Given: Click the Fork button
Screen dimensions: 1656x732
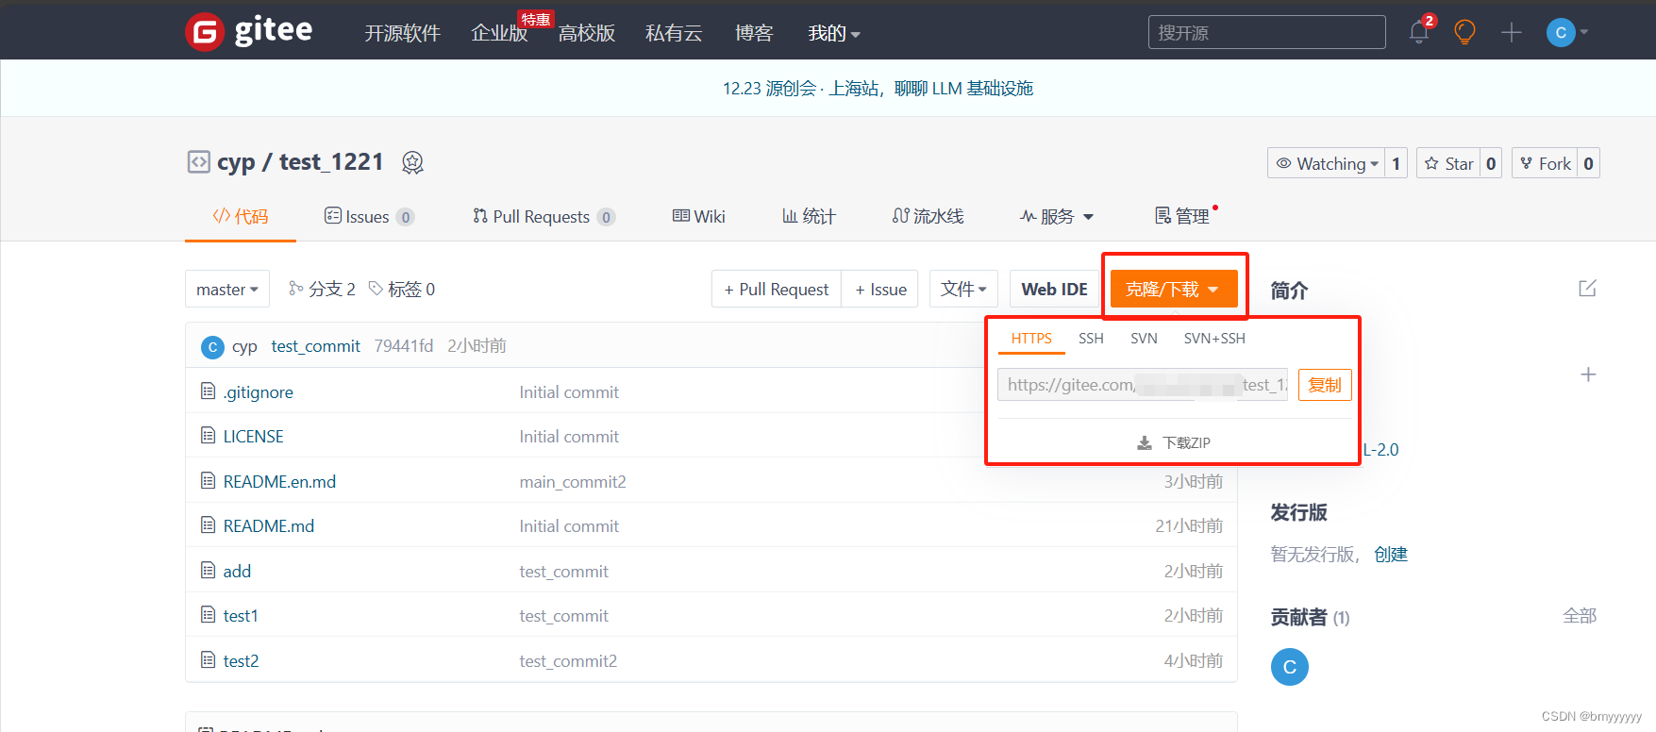Looking at the screenshot, I should 1545,163.
